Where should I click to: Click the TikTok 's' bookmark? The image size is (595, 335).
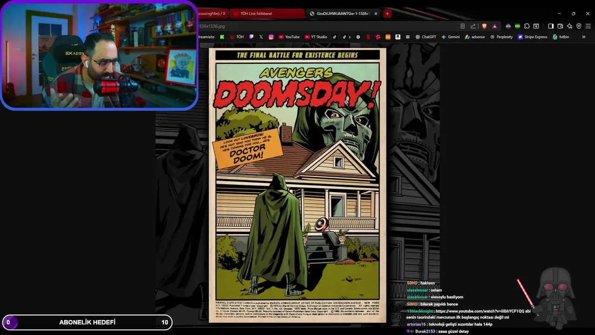pos(347,37)
